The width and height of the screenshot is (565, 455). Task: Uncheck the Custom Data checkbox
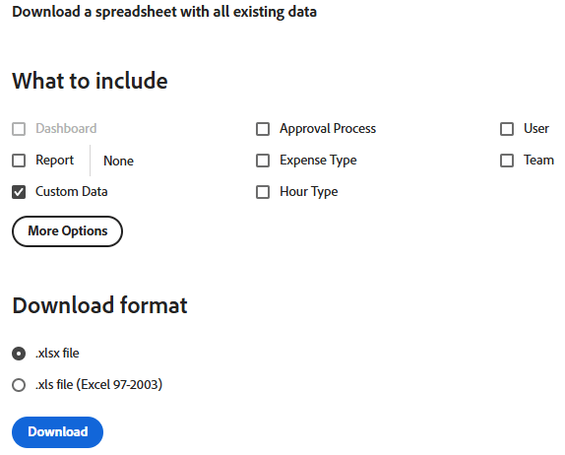pyautogui.click(x=19, y=192)
